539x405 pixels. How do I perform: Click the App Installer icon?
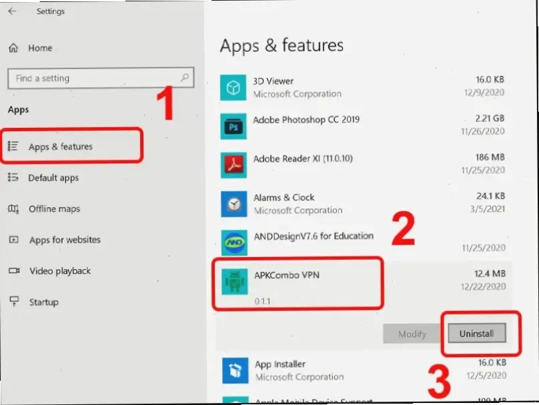(233, 370)
